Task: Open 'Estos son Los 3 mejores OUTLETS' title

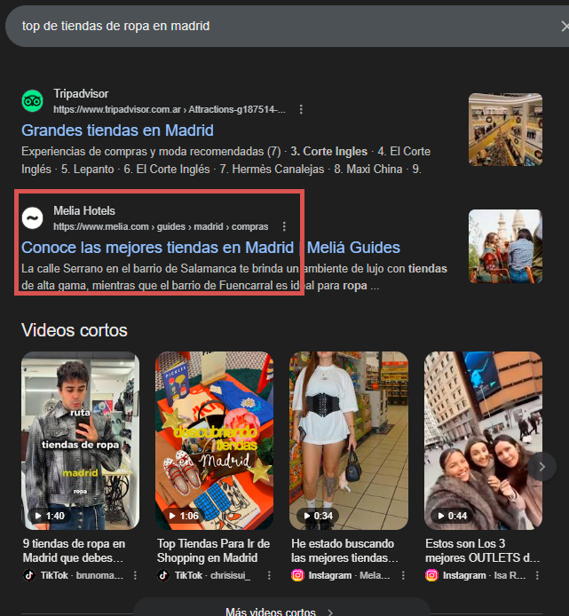Action: click(x=483, y=550)
